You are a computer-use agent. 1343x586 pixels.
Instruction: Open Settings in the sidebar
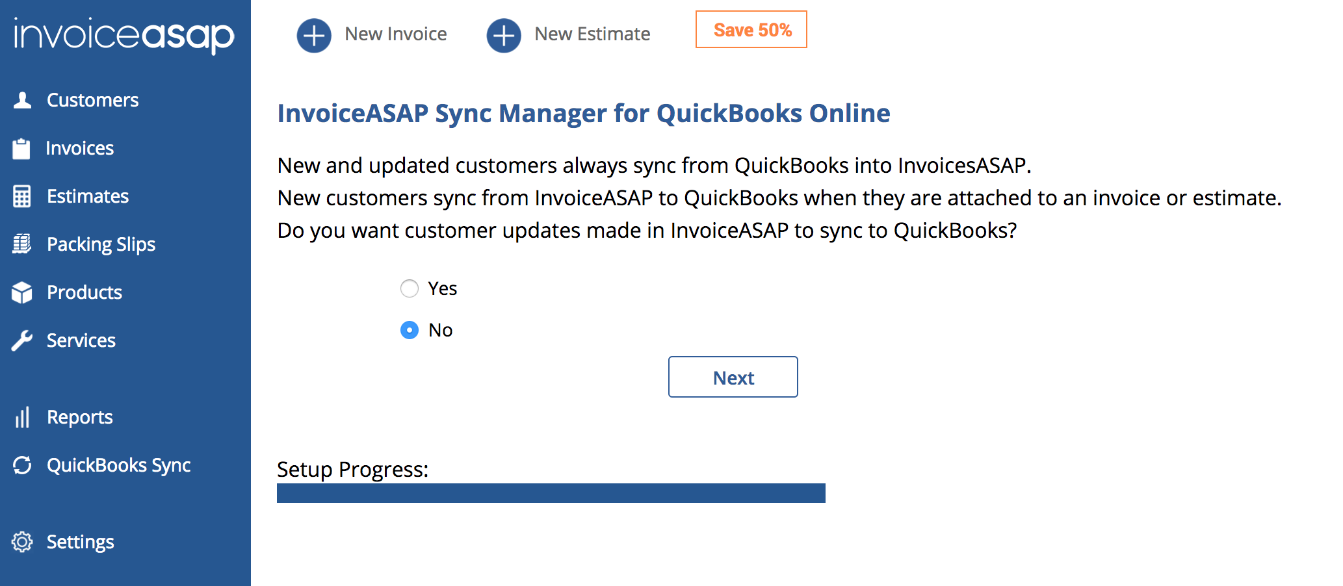[81, 542]
